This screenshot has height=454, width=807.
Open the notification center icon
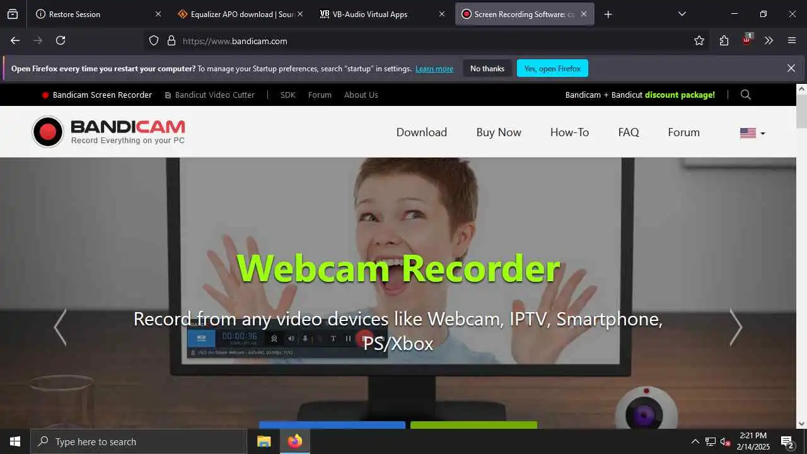[x=787, y=441]
